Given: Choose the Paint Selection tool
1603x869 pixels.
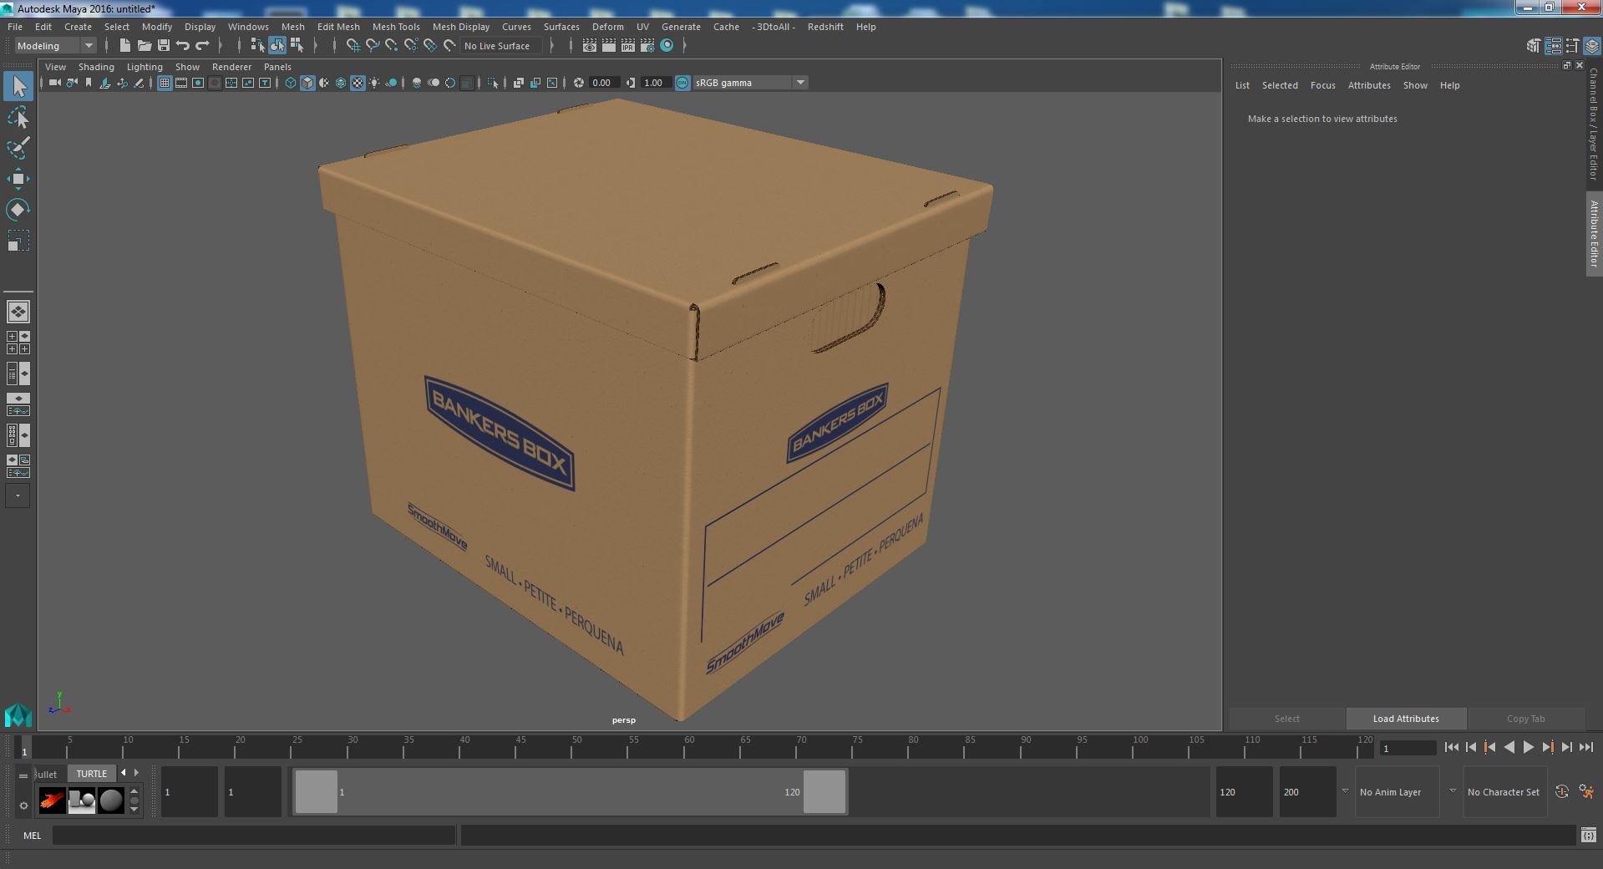Looking at the screenshot, I should tap(18, 148).
